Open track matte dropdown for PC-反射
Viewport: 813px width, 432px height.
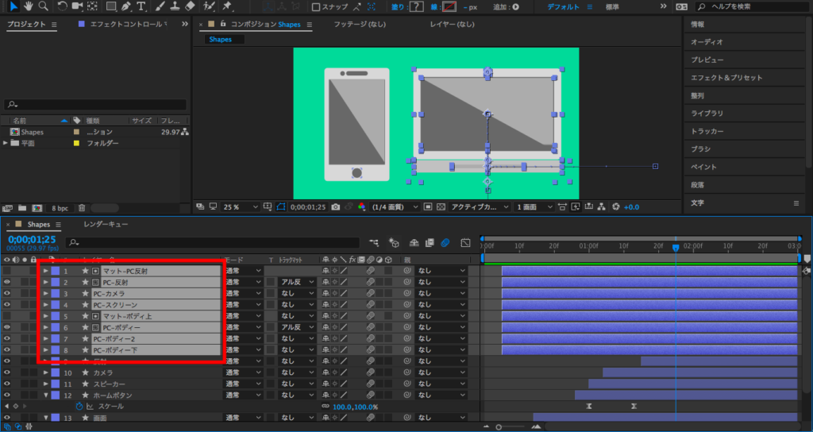(x=297, y=283)
